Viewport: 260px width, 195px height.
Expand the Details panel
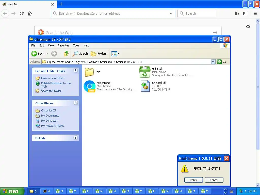point(75,138)
